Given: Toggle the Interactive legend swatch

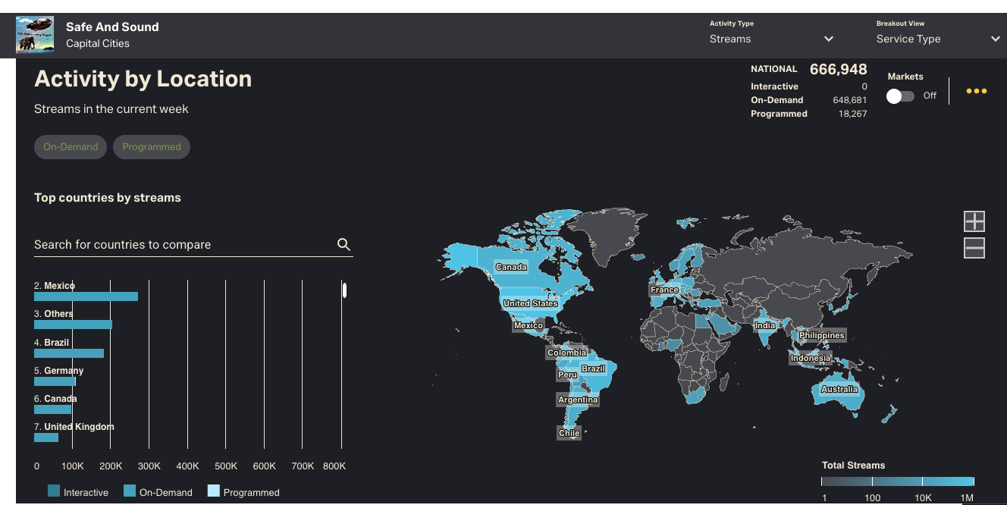Looking at the screenshot, I should [x=54, y=491].
